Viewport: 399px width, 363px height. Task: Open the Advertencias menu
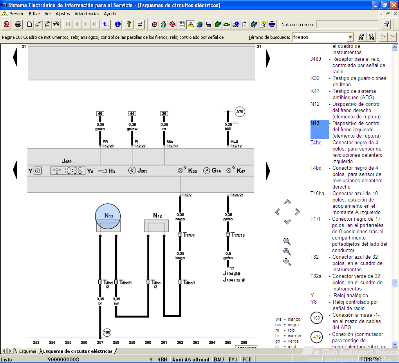click(x=87, y=14)
